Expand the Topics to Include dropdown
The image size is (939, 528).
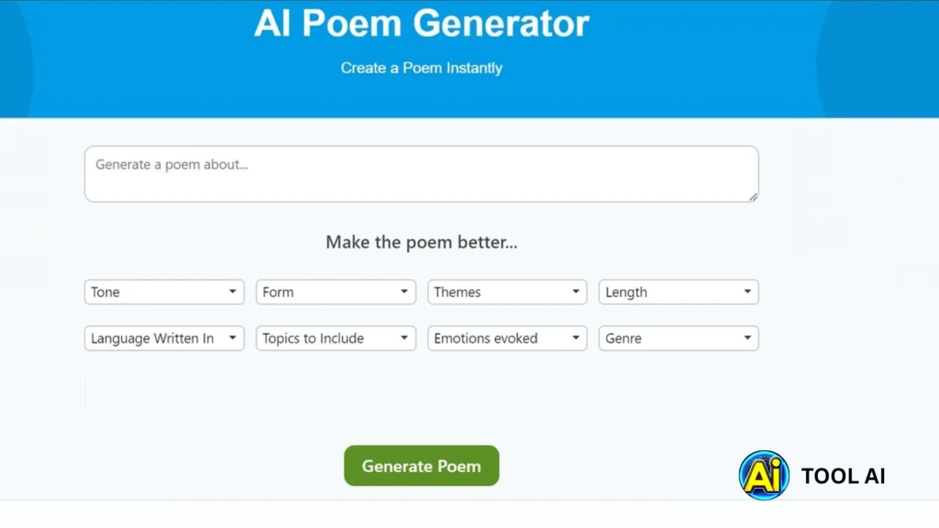tap(336, 338)
